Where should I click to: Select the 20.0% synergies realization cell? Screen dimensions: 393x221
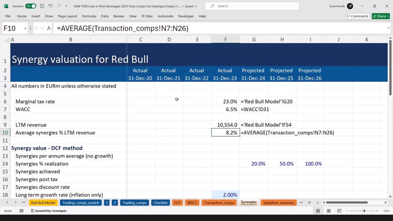254,164
